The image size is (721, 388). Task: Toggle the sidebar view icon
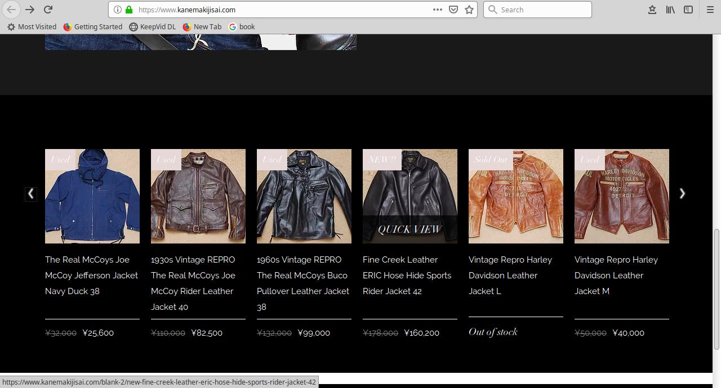[x=688, y=10]
